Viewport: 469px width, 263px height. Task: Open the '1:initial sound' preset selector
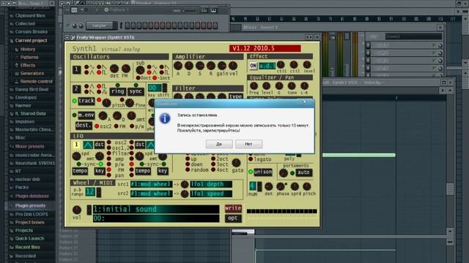tap(155, 209)
